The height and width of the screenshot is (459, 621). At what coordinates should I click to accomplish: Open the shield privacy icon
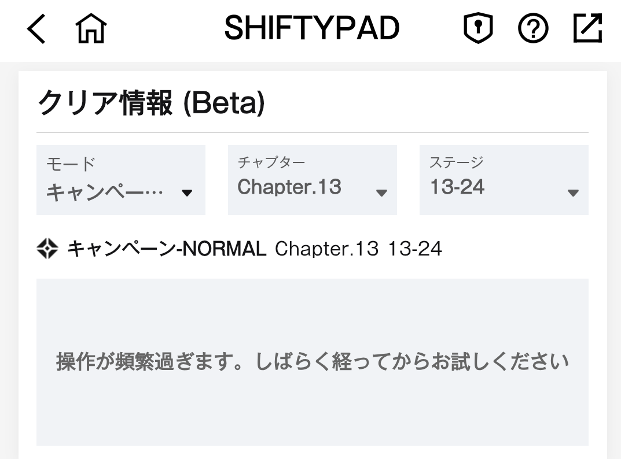tap(478, 28)
